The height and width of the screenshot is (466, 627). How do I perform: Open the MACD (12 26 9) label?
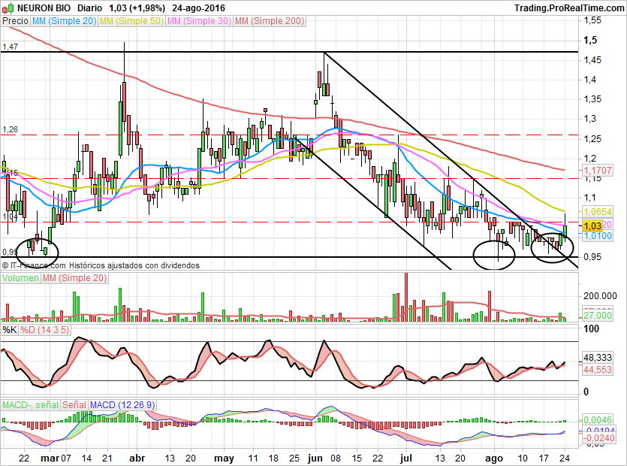click(x=122, y=405)
